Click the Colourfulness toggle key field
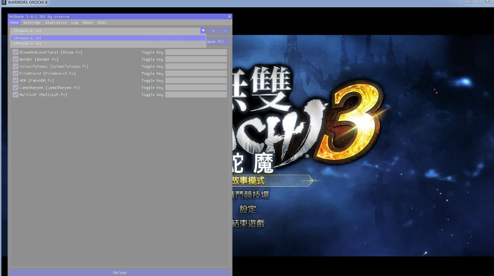The image size is (494, 276). [x=196, y=66]
